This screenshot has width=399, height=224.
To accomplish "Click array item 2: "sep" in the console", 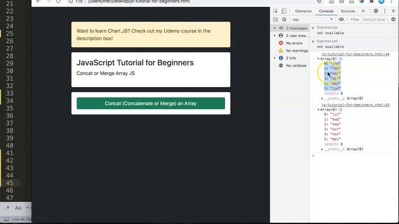I will click(x=332, y=124).
